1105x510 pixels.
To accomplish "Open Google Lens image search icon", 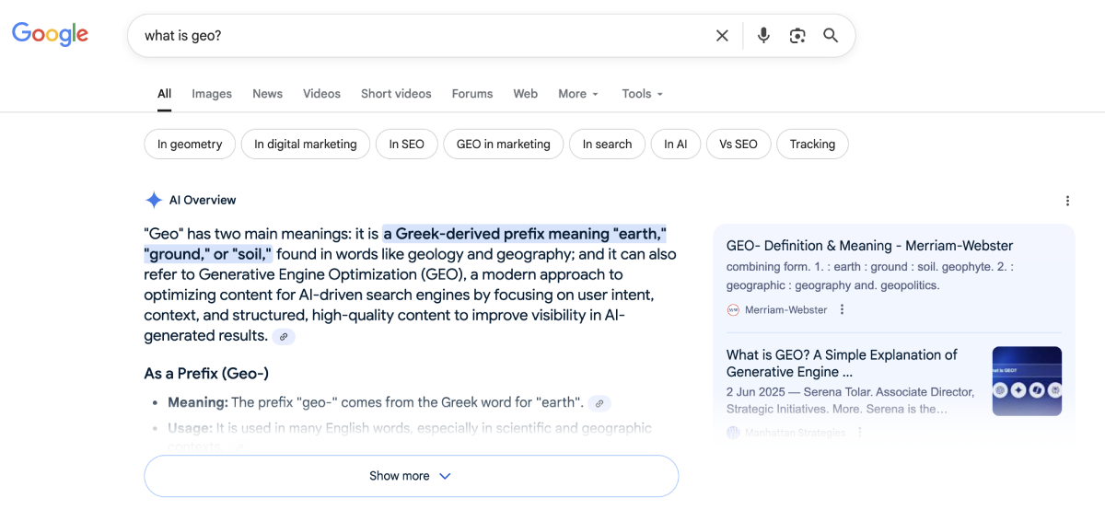I will [x=797, y=36].
